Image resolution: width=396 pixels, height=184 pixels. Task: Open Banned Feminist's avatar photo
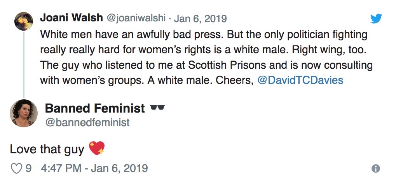coord(24,113)
